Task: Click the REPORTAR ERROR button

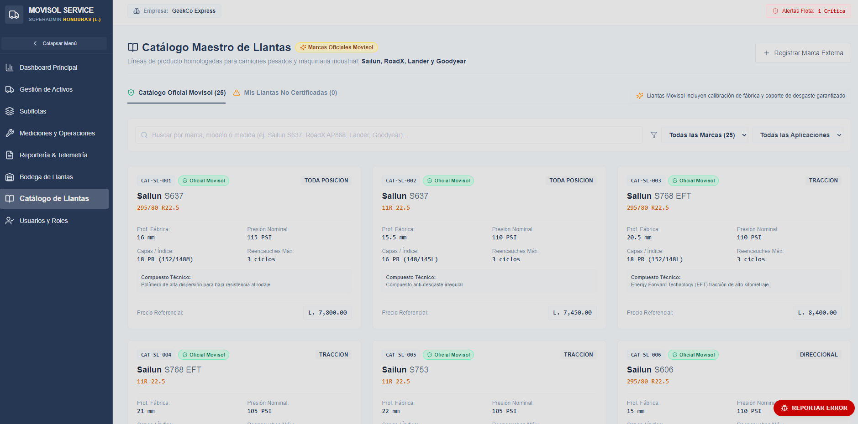Action: pos(814,408)
